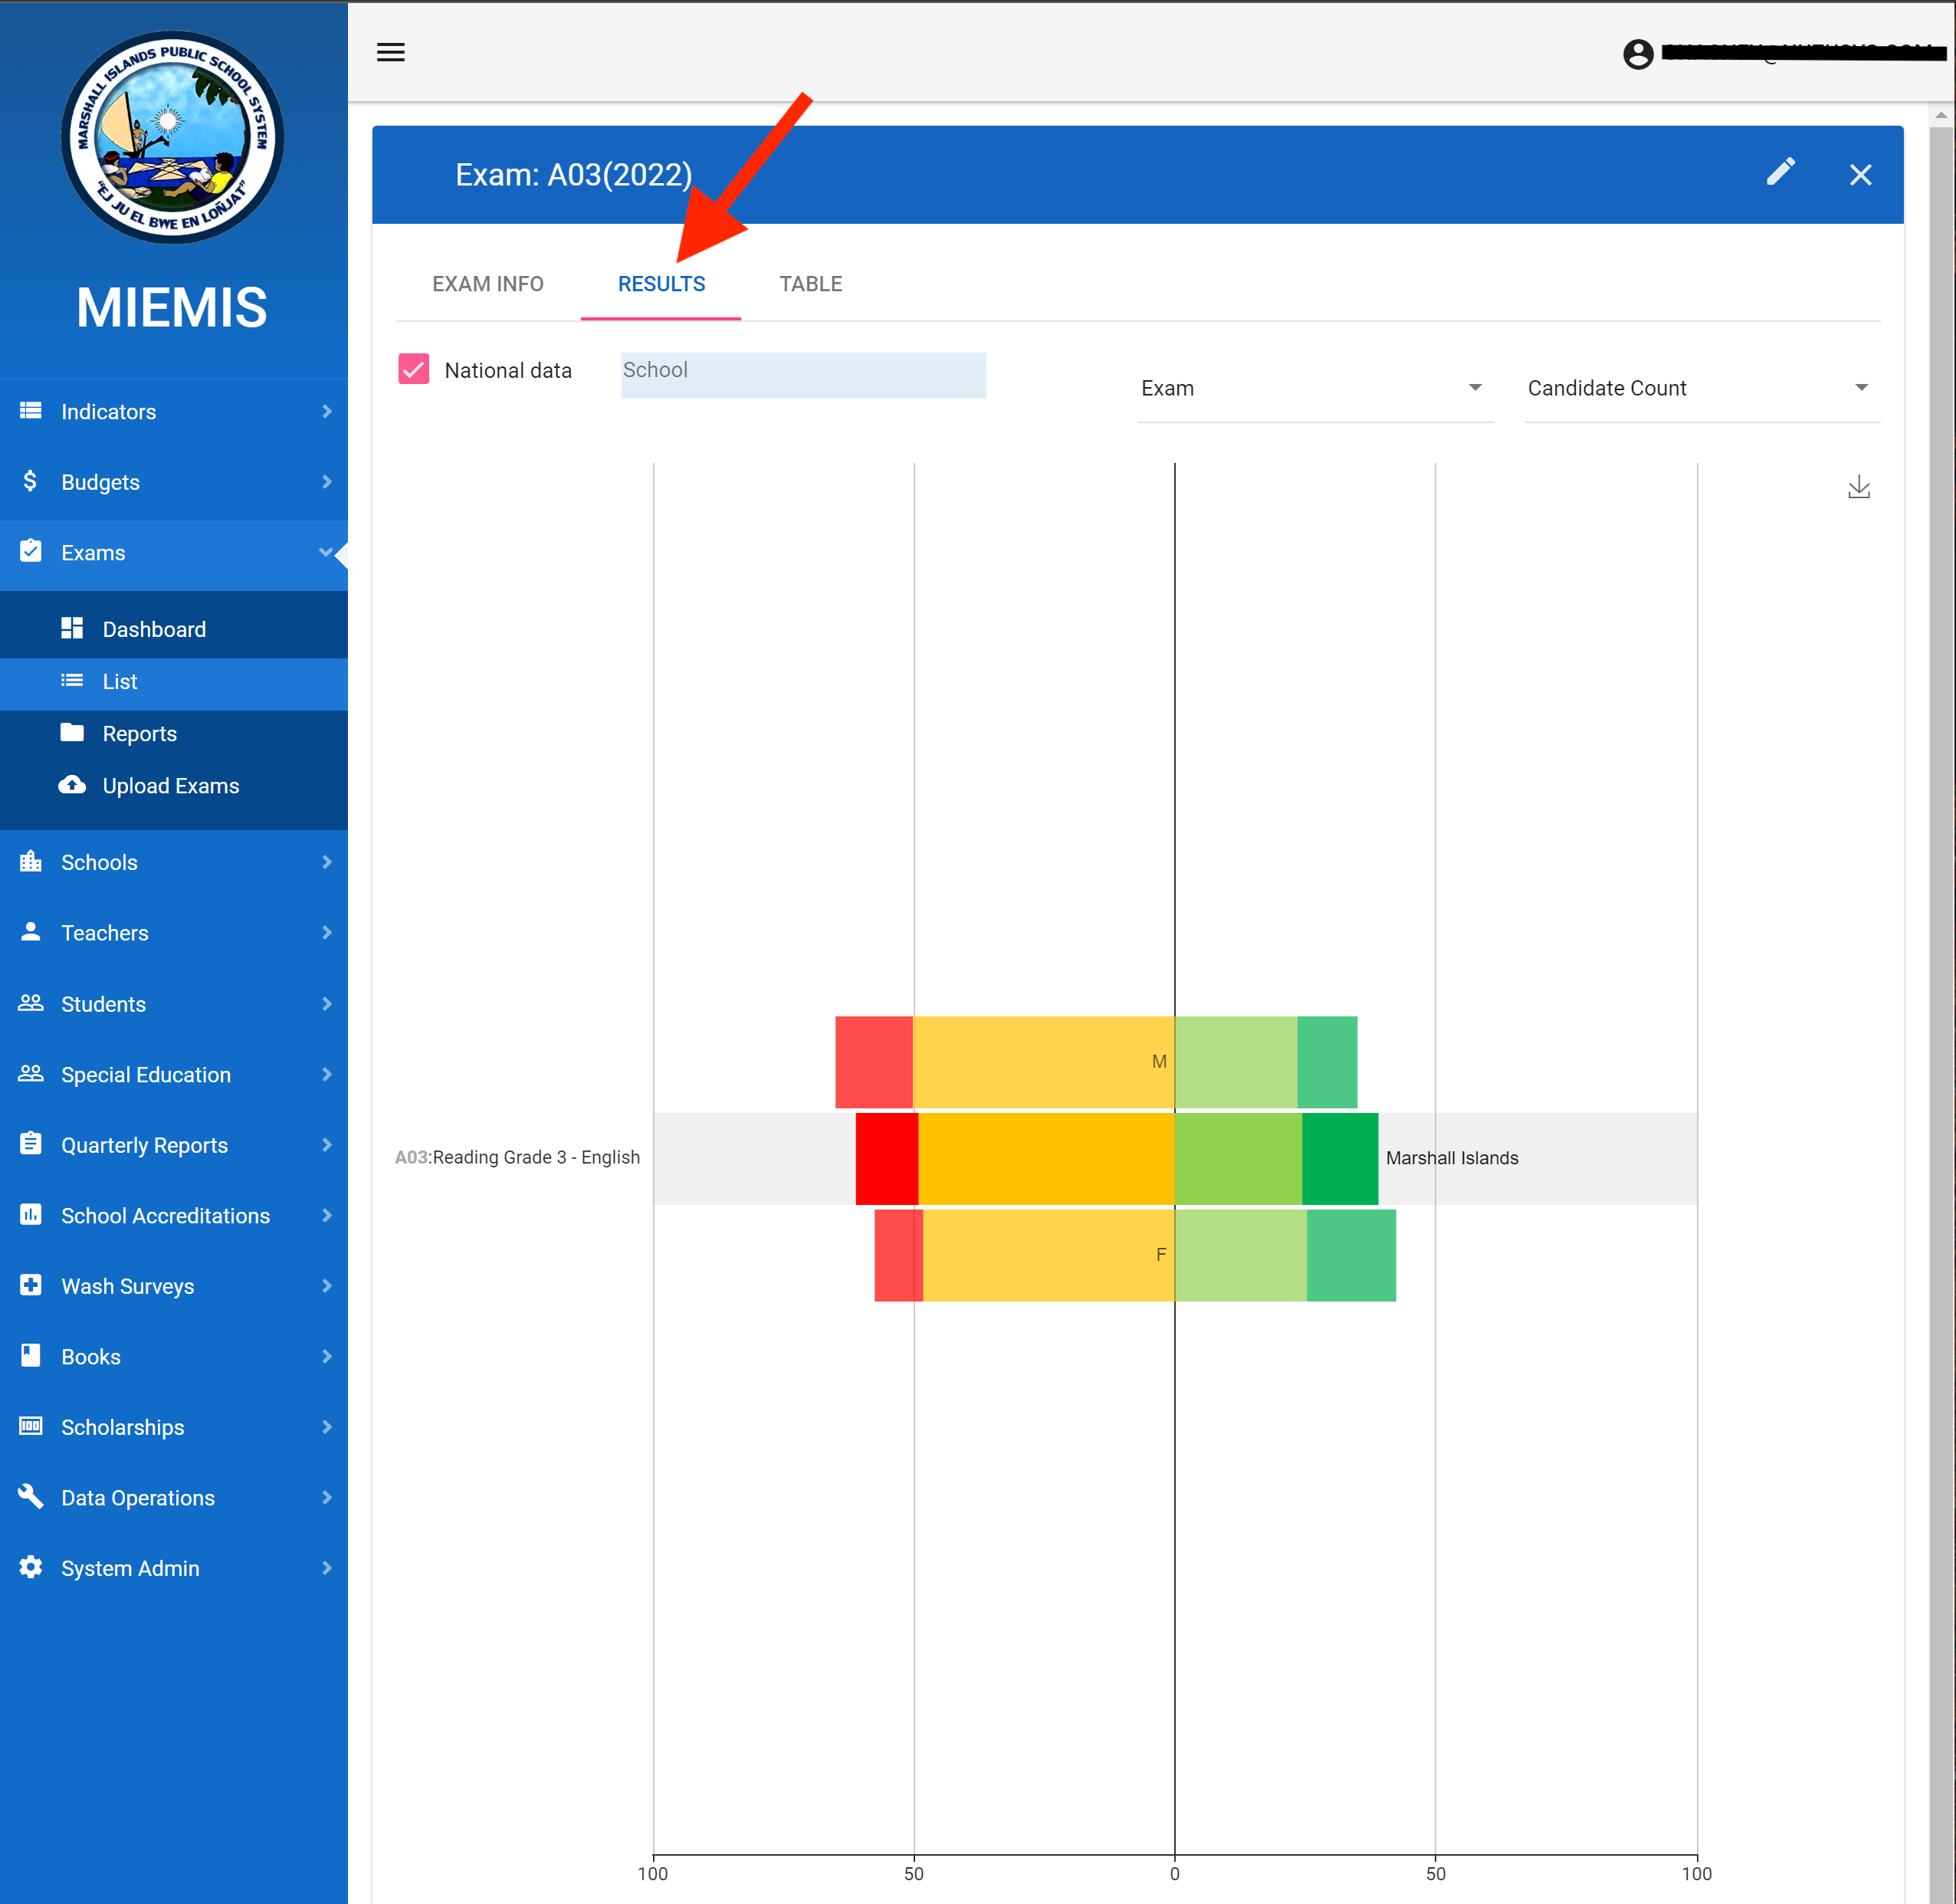The height and width of the screenshot is (1904, 1956).
Task: Switch to the EXAM INFO tab
Action: point(488,284)
